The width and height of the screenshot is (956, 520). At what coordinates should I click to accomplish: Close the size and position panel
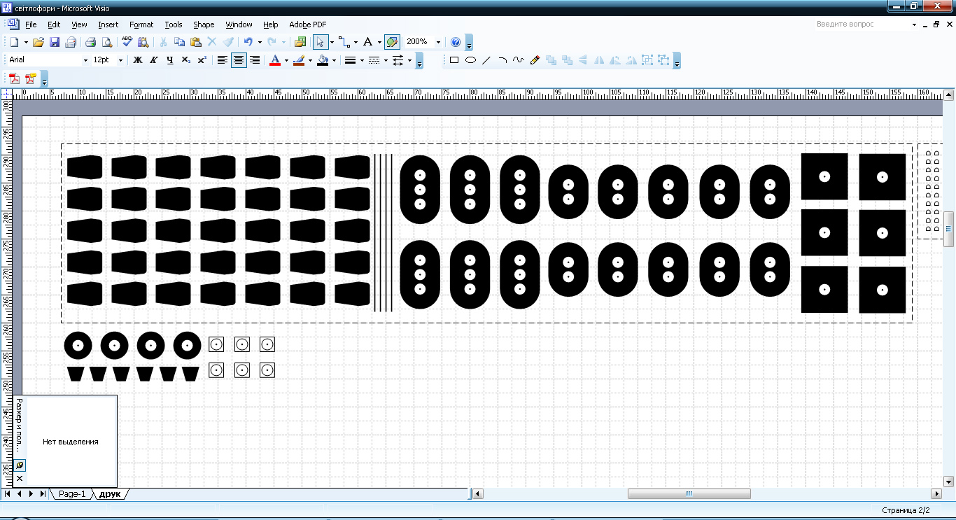coord(20,479)
